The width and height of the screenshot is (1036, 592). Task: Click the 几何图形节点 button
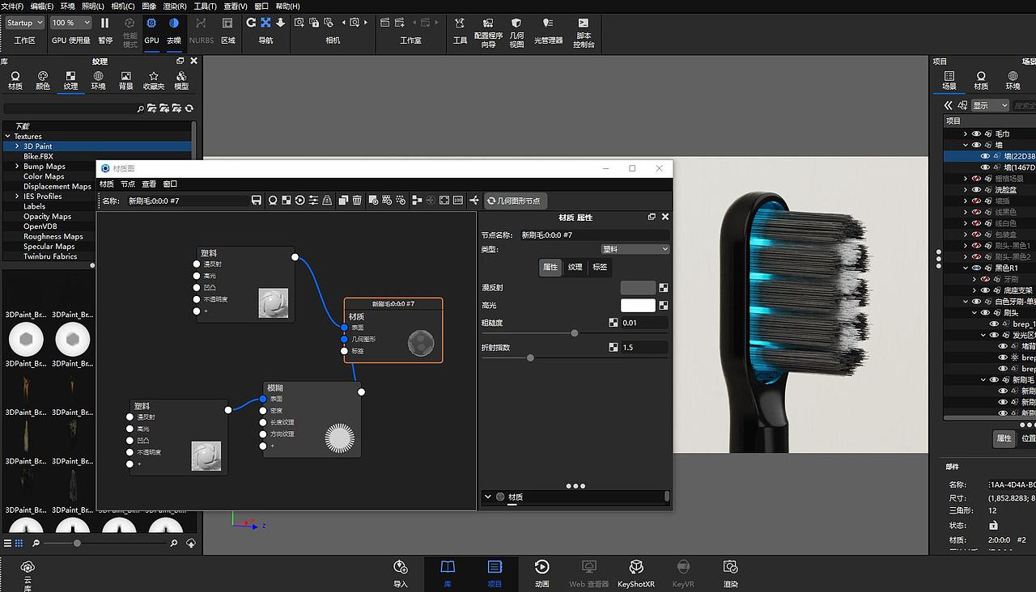[514, 201]
